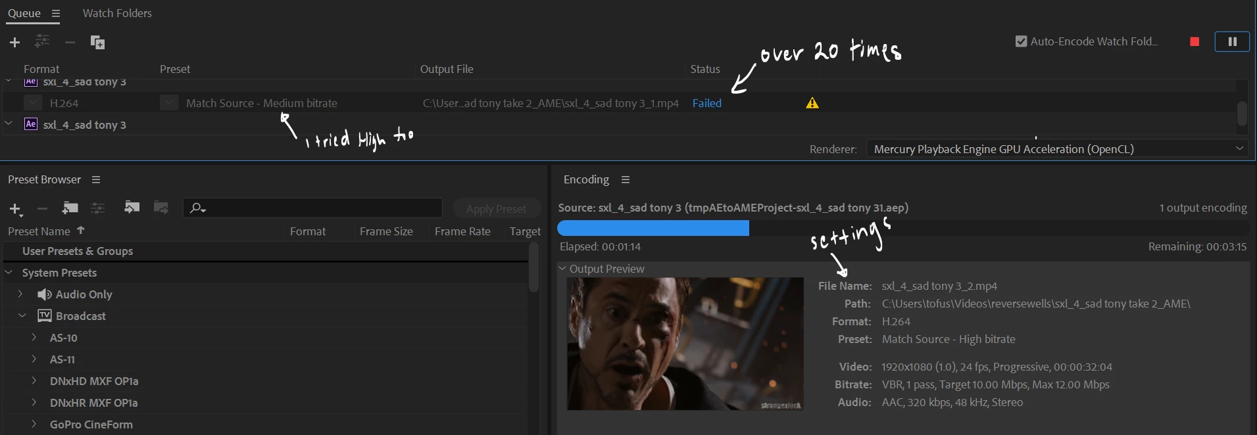Image resolution: width=1257 pixels, height=435 pixels.
Task: Click the Elapsed: 00:01:14 text
Action: (600, 246)
